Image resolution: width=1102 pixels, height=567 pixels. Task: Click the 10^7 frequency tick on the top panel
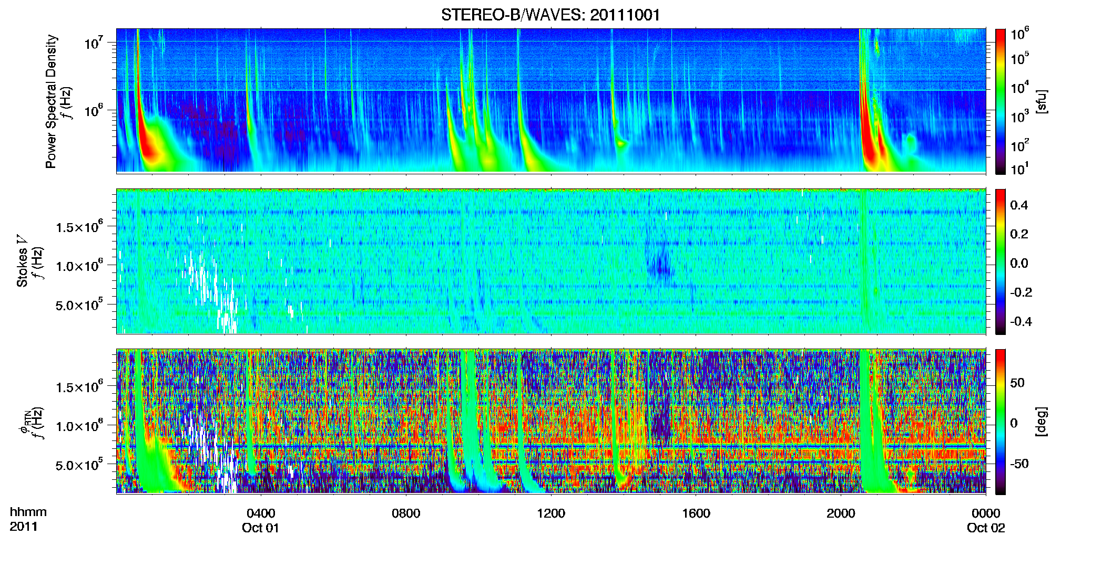pos(94,43)
